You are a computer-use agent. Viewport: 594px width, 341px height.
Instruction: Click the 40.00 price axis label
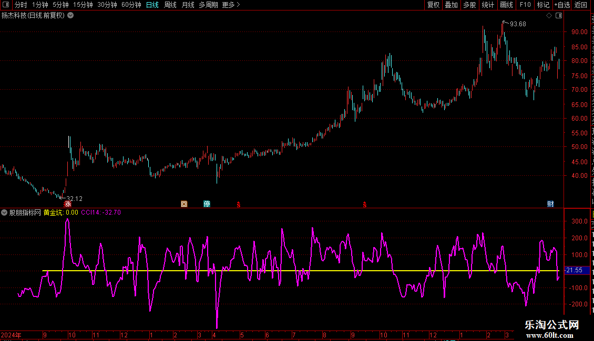(x=580, y=176)
